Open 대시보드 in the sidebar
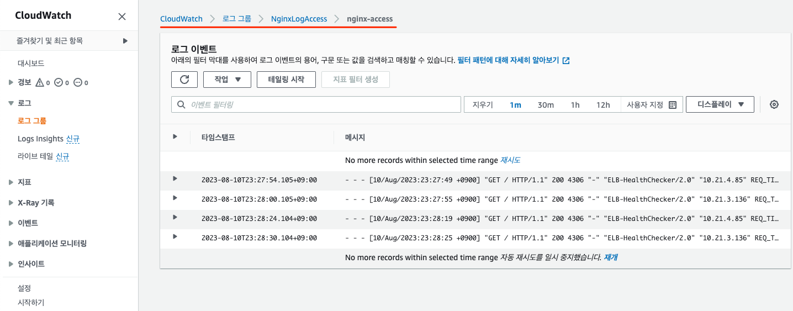This screenshot has height=311, width=793. [x=31, y=64]
